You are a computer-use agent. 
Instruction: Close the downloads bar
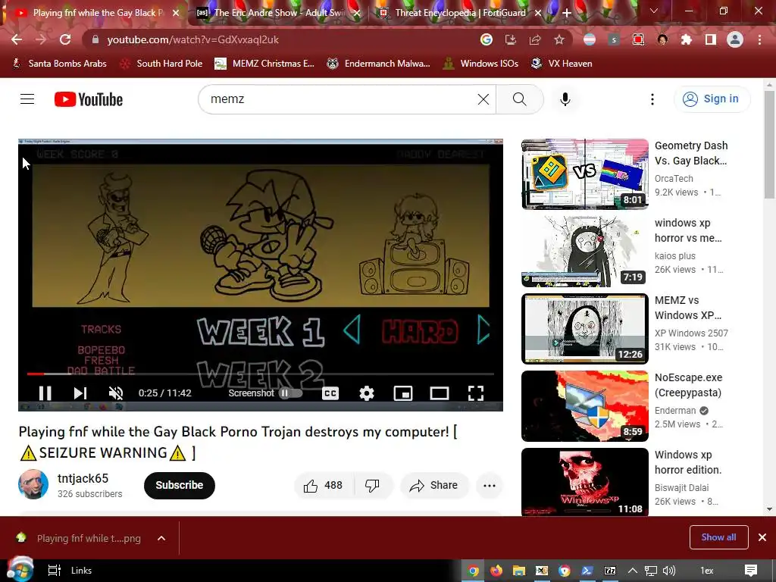tap(762, 537)
